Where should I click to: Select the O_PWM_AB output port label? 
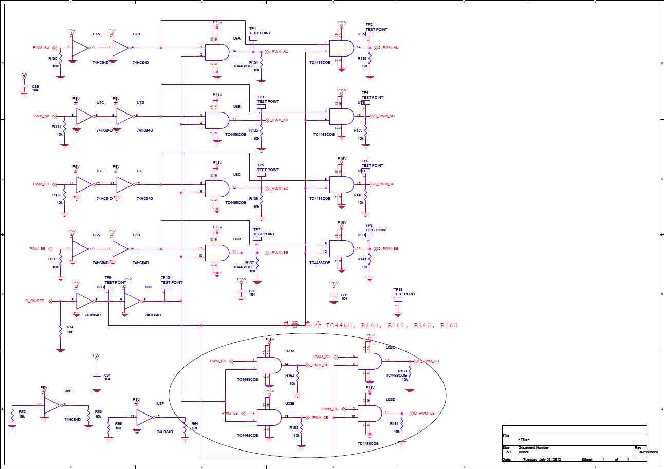coord(384,116)
